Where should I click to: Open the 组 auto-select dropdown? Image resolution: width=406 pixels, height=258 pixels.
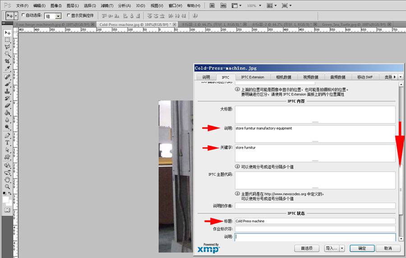pyautogui.click(x=58, y=16)
